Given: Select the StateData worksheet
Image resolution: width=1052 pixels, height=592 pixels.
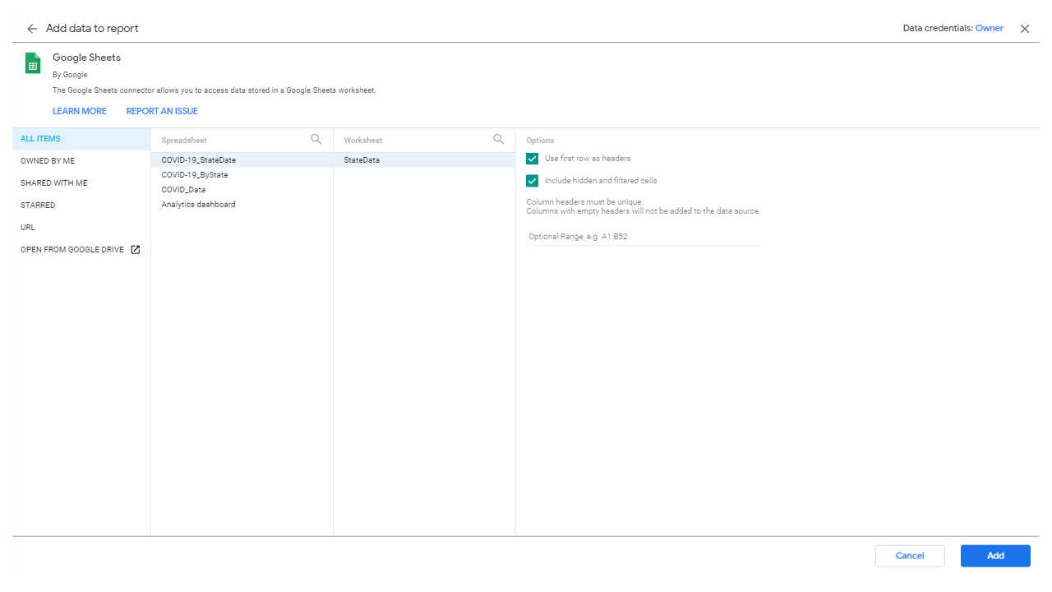Looking at the screenshot, I should [424, 160].
